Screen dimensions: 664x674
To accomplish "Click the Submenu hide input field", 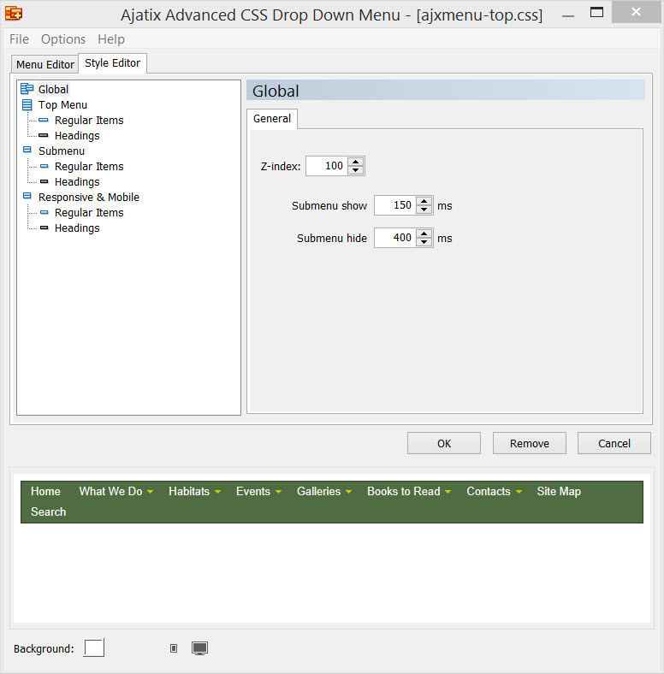I will [x=395, y=238].
